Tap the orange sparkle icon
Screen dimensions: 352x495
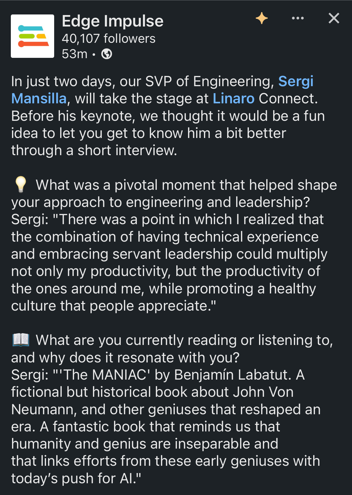(261, 18)
